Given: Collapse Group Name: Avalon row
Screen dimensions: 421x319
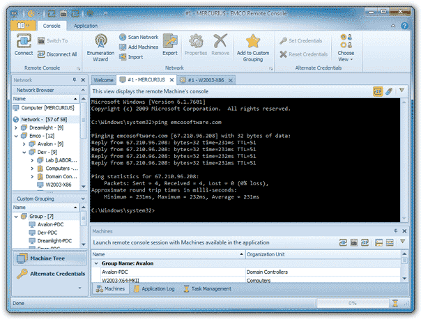Looking at the screenshot, I should click(96, 263).
